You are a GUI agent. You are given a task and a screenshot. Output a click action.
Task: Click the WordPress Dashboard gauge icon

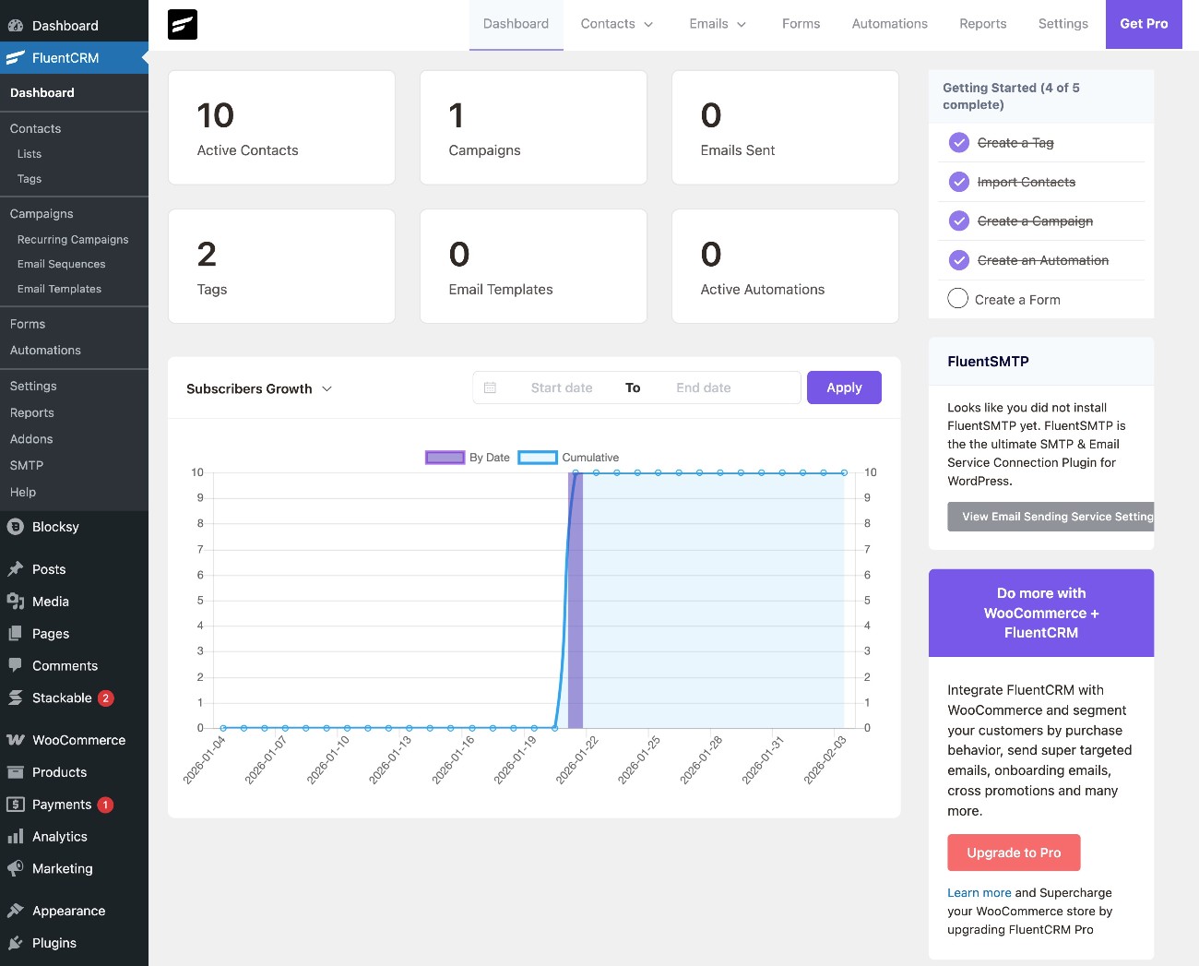[x=16, y=26]
